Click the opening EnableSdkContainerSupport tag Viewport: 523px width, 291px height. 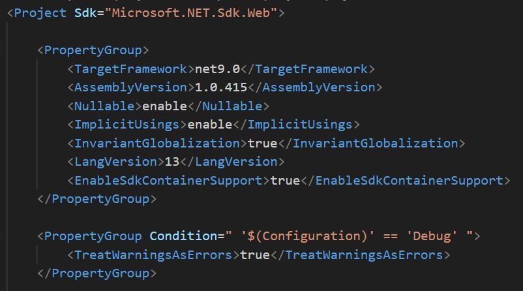pos(168,180)
